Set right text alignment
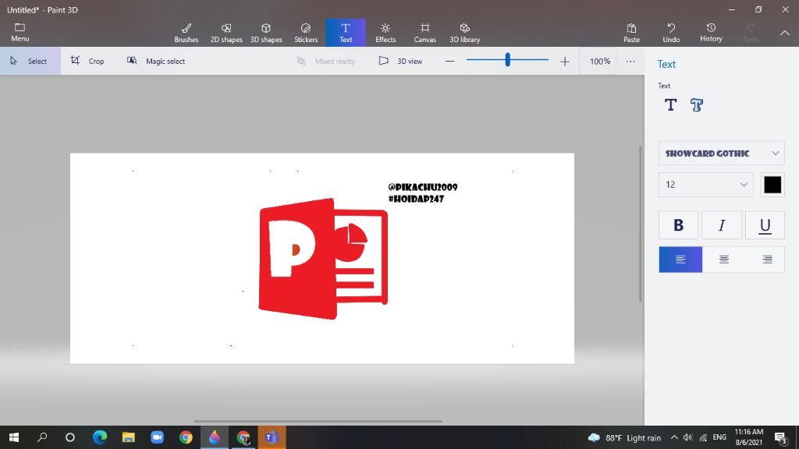The width and height of the screenshot is (799, 449). click(767, 260)
